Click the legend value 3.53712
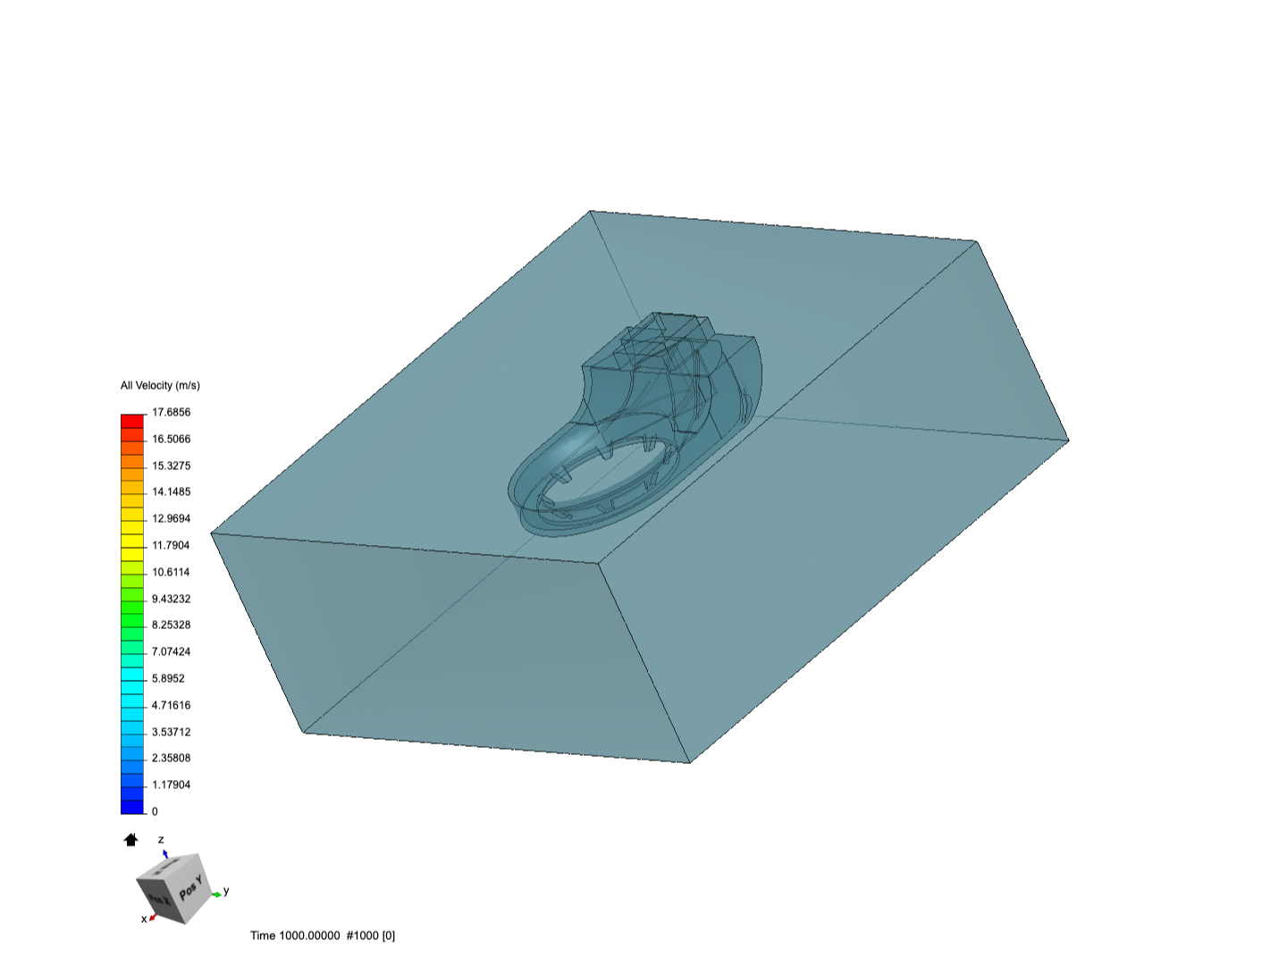Screen dimensions: 1287x965 171,733
